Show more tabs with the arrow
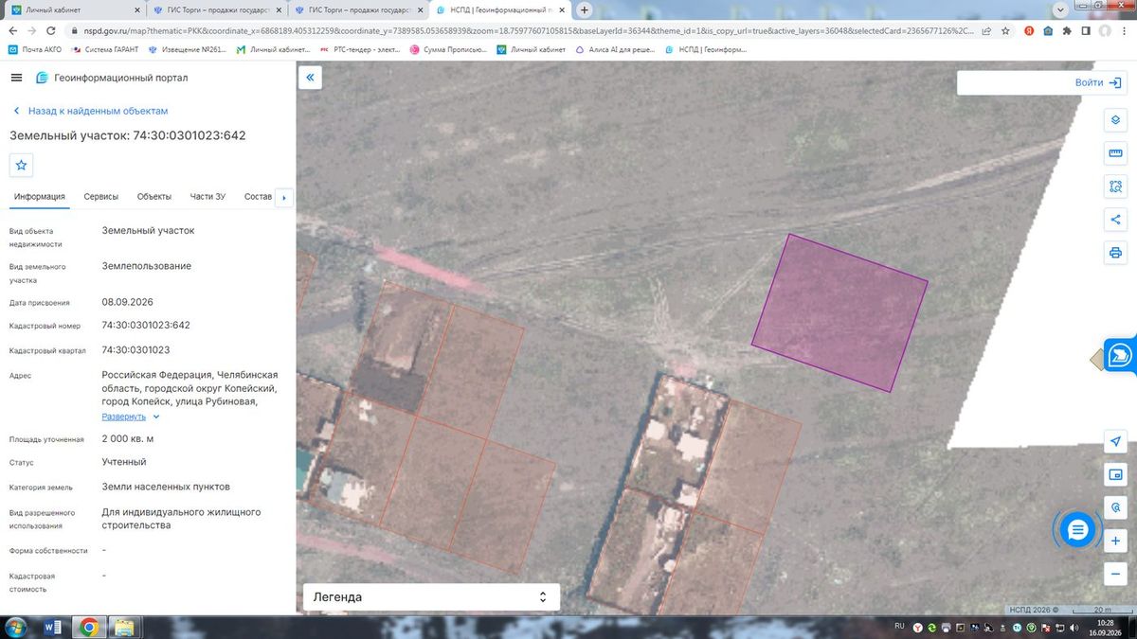 283,198
